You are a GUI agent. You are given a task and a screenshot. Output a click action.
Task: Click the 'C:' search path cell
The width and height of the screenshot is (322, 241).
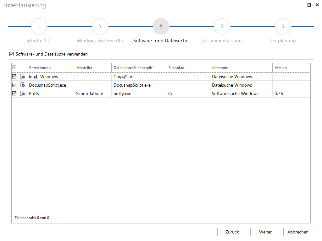pyautogui.click(x=188, y=94)
